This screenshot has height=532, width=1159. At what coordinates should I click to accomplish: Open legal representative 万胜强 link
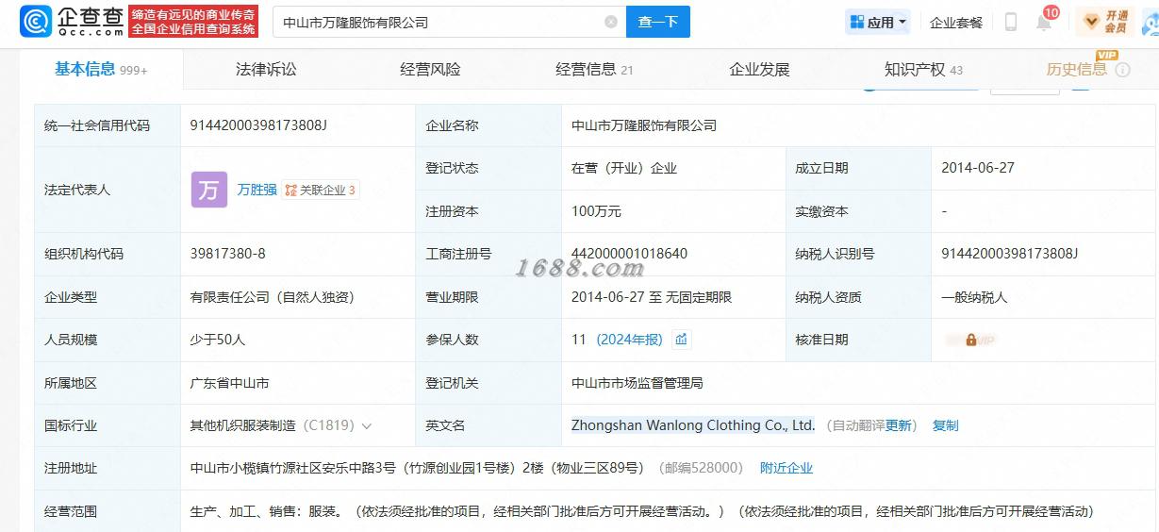click(x=257, y=190)
